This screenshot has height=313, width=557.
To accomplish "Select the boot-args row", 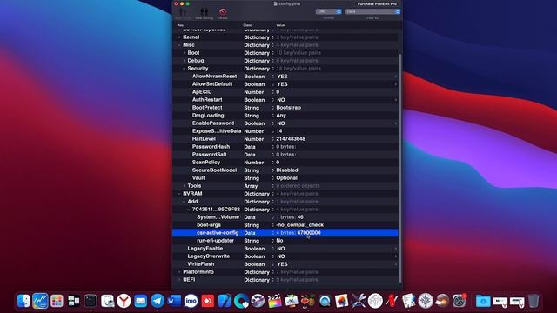I will tap(285, 225).
